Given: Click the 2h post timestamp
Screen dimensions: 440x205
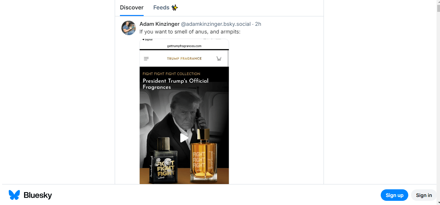Looking at the screenshot, I should (x=258, y=24).
